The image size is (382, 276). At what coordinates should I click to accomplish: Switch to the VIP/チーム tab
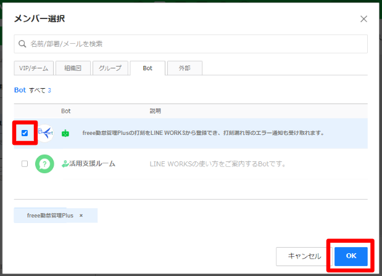33,68
